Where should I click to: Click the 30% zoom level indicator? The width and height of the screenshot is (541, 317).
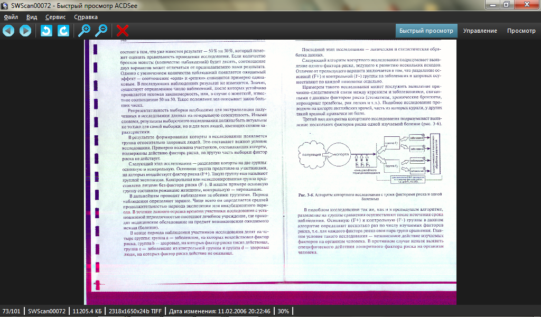click(x=283, y=311)
